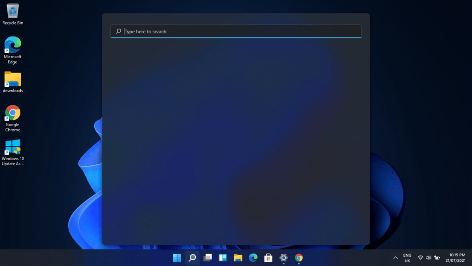Select the Google Chrome desktop shortcut
472x266 pixels.
12,118
